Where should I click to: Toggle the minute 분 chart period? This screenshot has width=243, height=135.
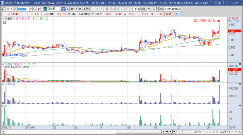pyautogui.click(x=80, y=9)
